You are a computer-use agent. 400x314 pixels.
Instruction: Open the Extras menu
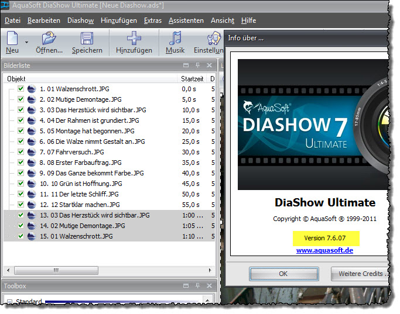pyautogui.click(x=152, y=20)
